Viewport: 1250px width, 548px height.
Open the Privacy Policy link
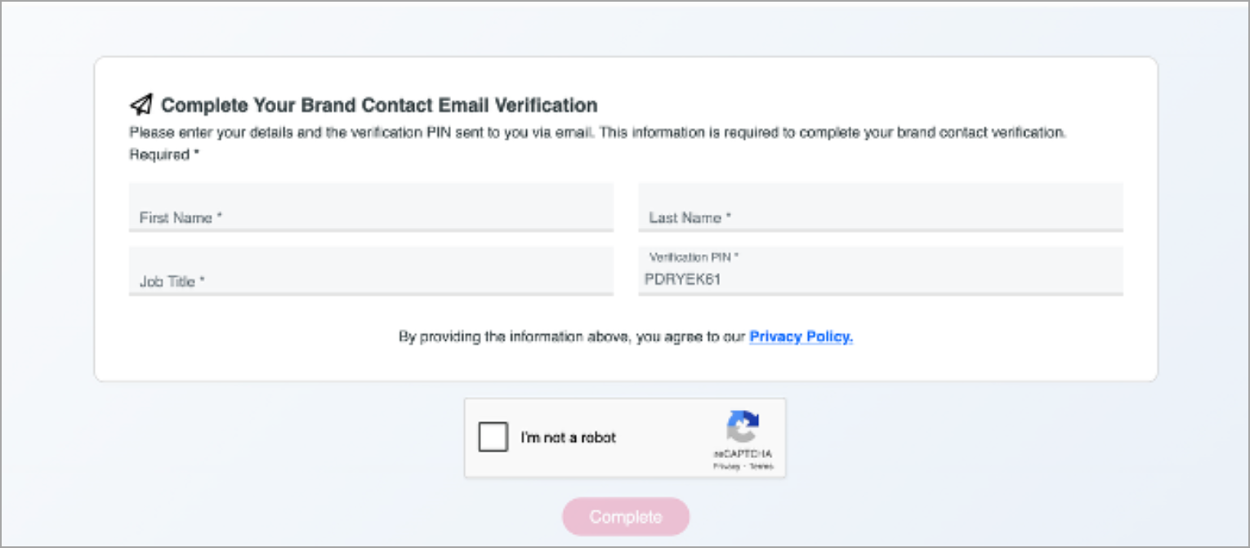[801, 336]
